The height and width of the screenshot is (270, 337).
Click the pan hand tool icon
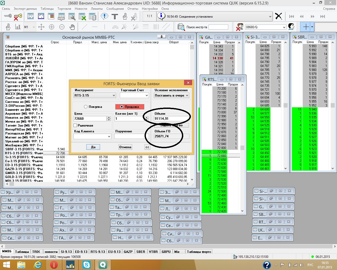pos(72,27)
